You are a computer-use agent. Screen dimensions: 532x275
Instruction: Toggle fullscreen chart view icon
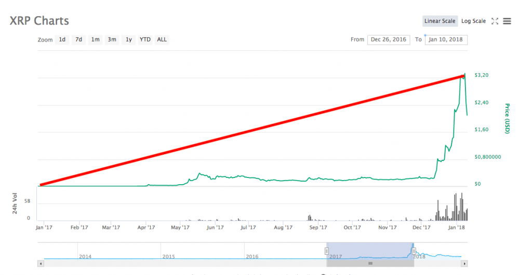495,21
